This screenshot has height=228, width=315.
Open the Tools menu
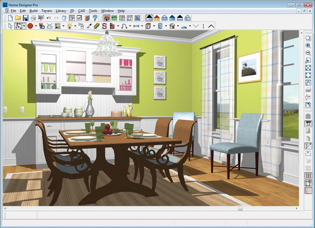tap(93, 11)
